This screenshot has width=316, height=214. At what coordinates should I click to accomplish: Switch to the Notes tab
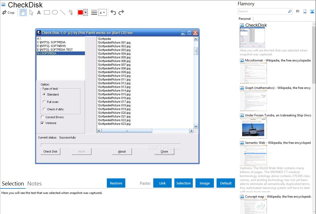[35, 184]
